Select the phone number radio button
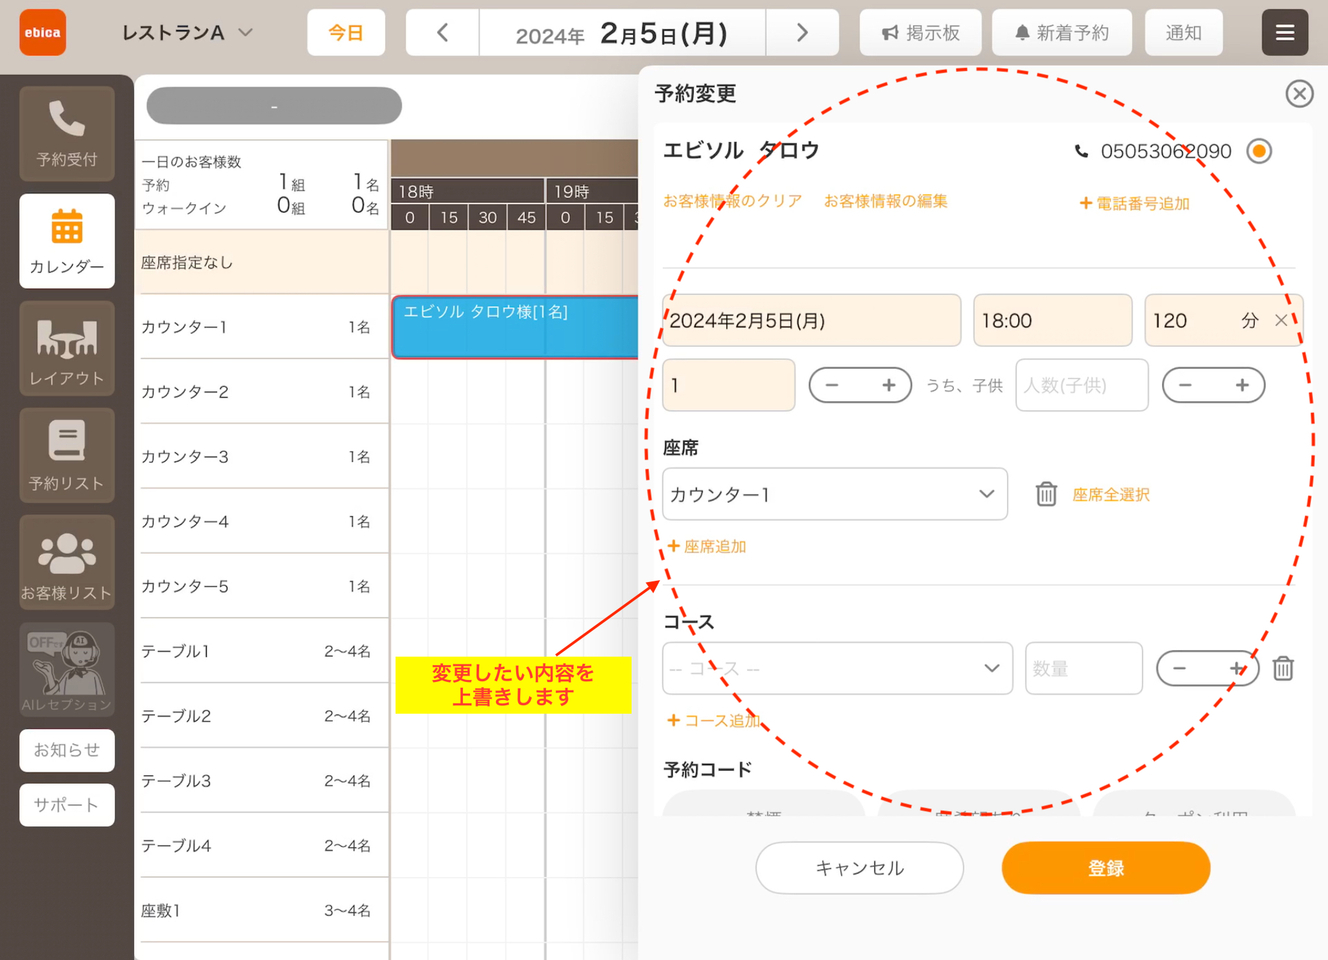This screenshot has width=1328, height=960. click(x=1259, y=151)
